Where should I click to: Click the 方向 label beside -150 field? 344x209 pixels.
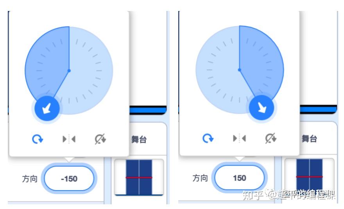(x=30, y=179)
